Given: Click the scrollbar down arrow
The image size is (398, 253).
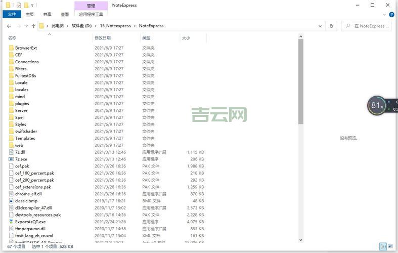Looking at the screenshot, I should (x=301, y=240).
